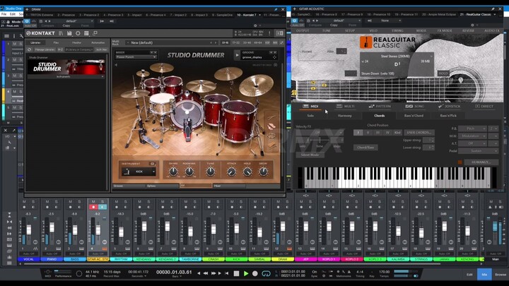Open Studio Drummer MIXER preset dropdown

tap(136, 57)
